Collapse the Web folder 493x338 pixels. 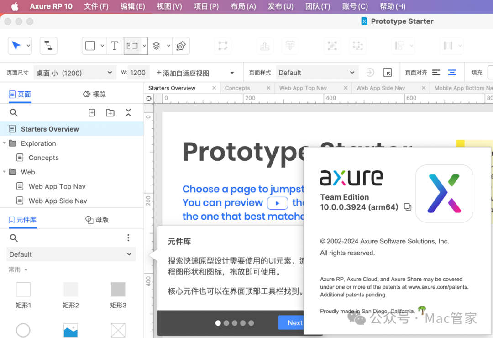coord(5,172)
